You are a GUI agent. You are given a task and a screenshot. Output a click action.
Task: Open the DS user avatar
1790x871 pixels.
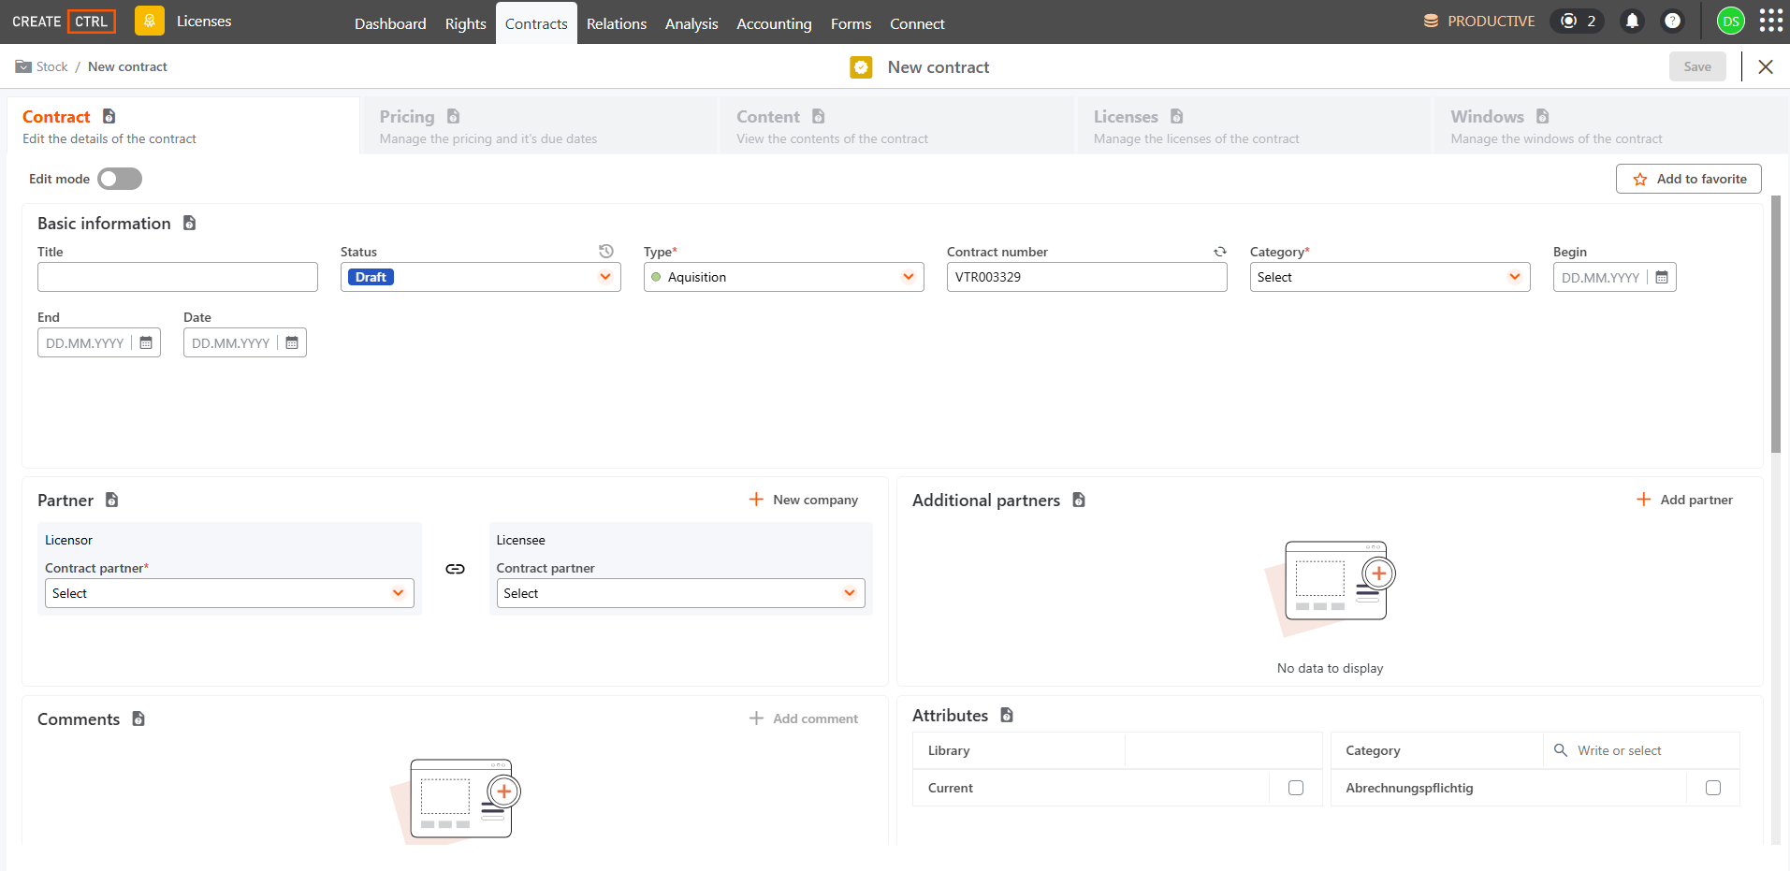pyautogui.click(x=1731, y=21)
